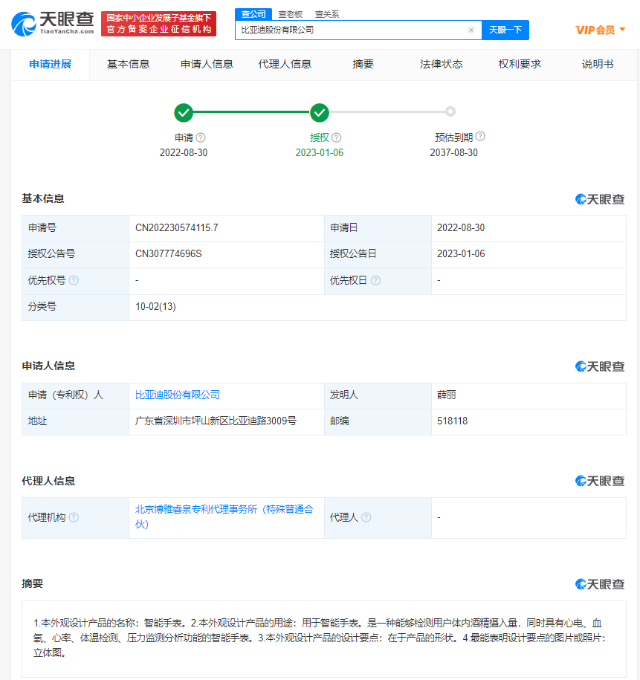Image resolution: width=640 pixels, height=680 pixels.
Task: Click the help icon beside 预估到期
Action: [480, 137]
